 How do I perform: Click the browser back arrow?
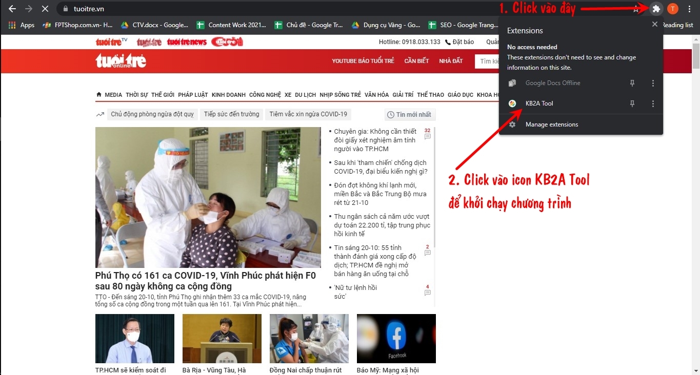tap(12, 9)
